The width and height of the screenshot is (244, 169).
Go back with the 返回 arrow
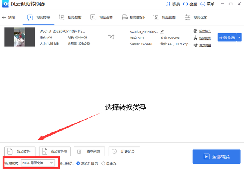pyautogui.click(x=4, y=18)
